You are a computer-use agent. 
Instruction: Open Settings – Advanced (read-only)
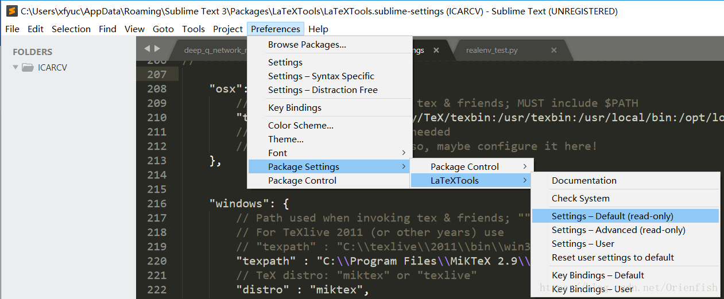(x=625, y=230)
